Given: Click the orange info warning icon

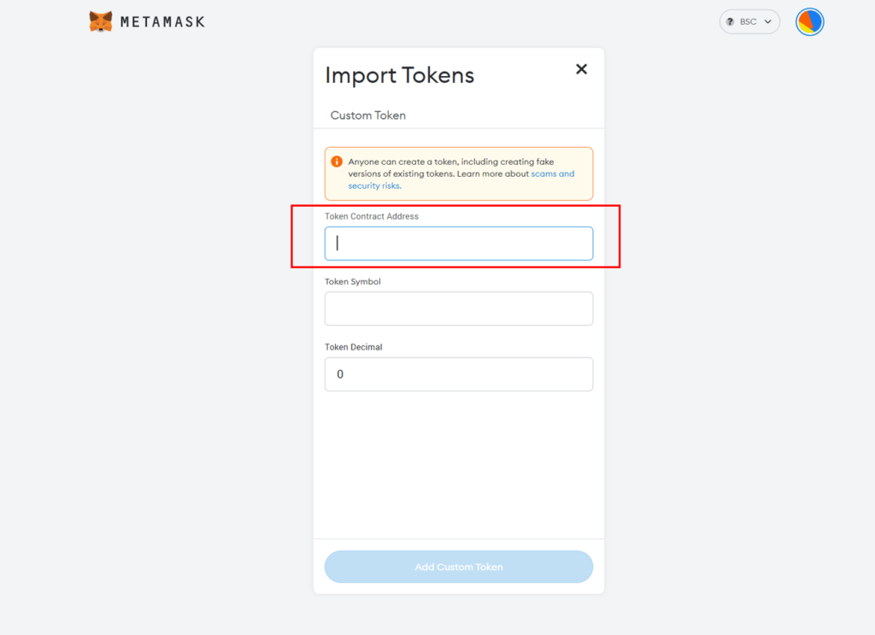Looking at the screenshot, I should (337, 162).
